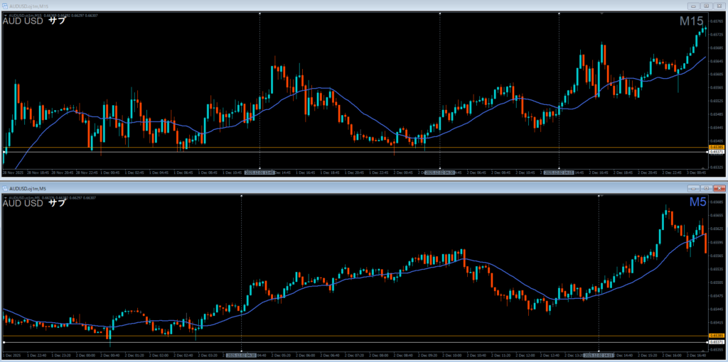
Task: Click the AUDUSD M15 window's title bar icon
Action: [6, 4]
